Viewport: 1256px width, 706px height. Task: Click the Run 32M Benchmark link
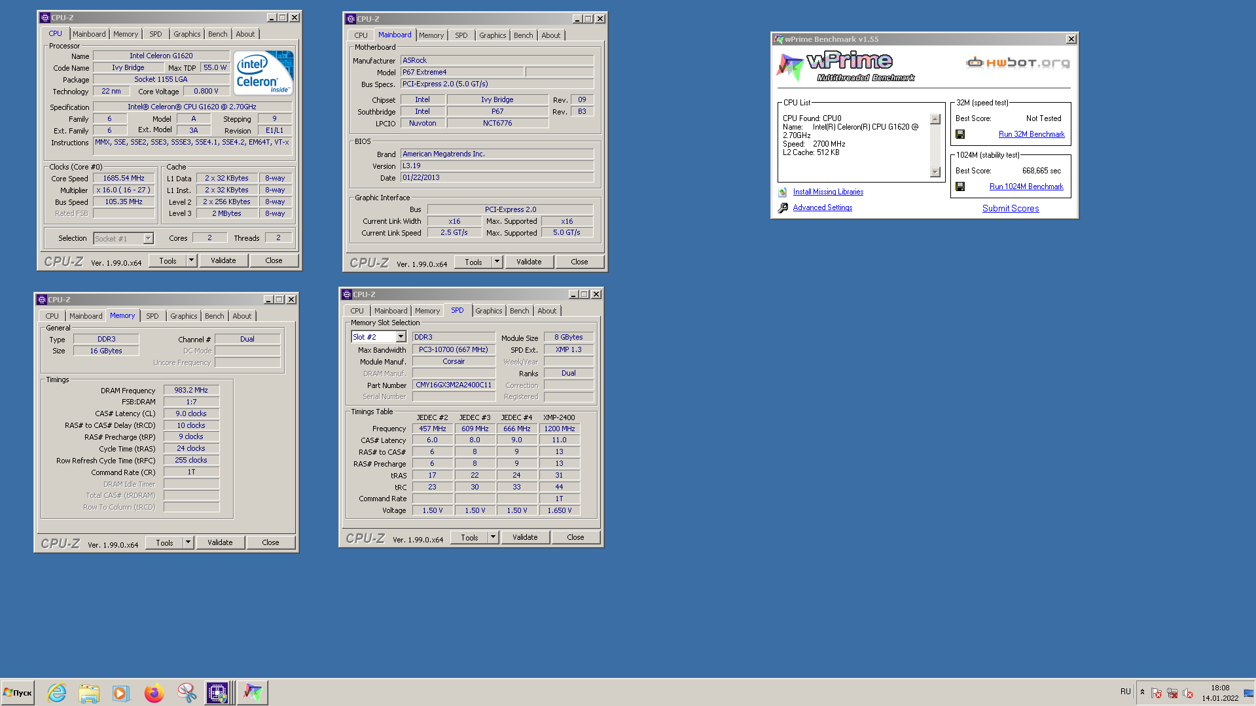click(x=1032, y=134)
